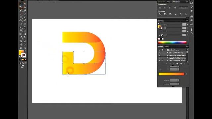
Task: Select the Direct Selection tool
Action: coord(25,4)
